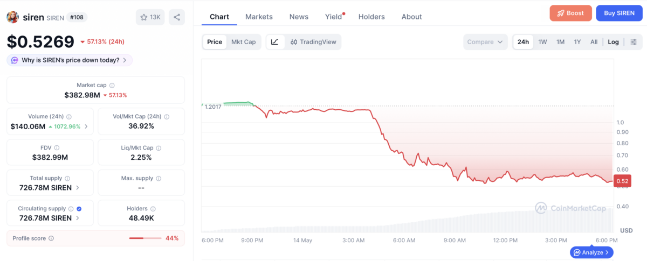Click the info icon beside Holders
The image size is (647, 261).
pyautogui.click(x=153, y=209)
